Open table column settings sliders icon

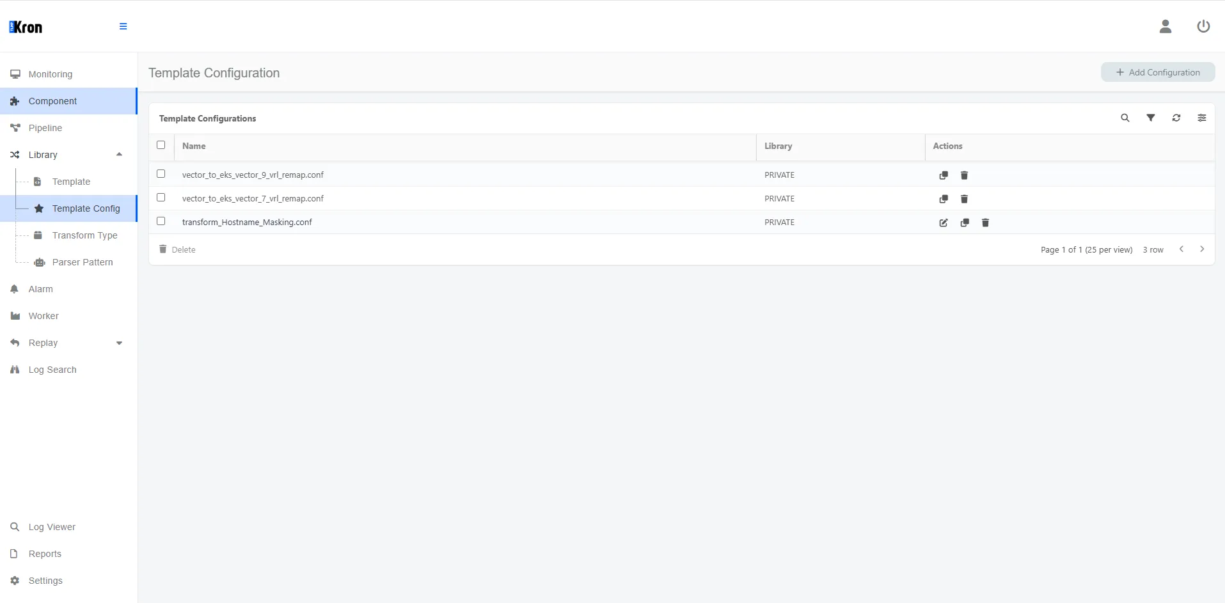[1202, 118]
